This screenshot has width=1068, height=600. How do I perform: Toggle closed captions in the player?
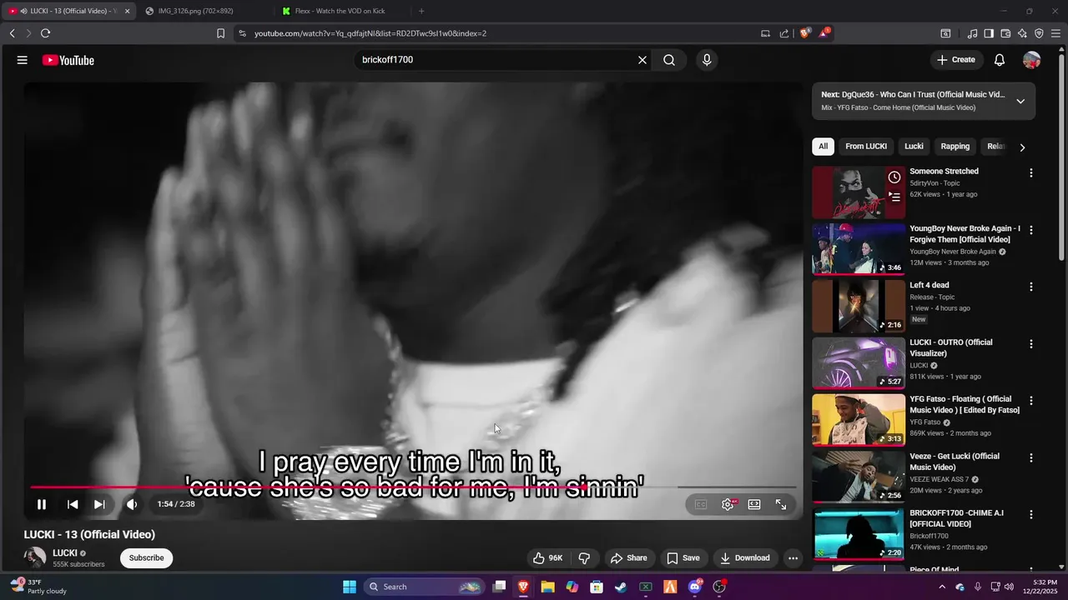701,504
